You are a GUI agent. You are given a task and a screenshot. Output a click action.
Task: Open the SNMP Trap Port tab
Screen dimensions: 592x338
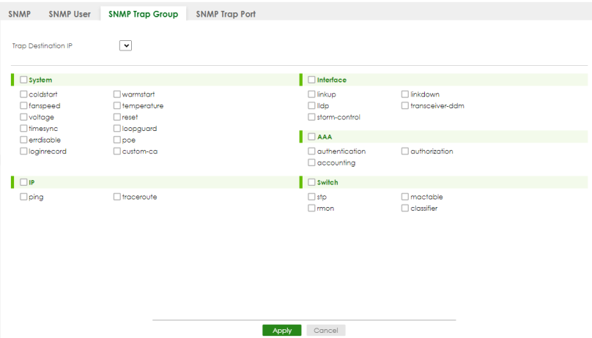pos(226,15)
